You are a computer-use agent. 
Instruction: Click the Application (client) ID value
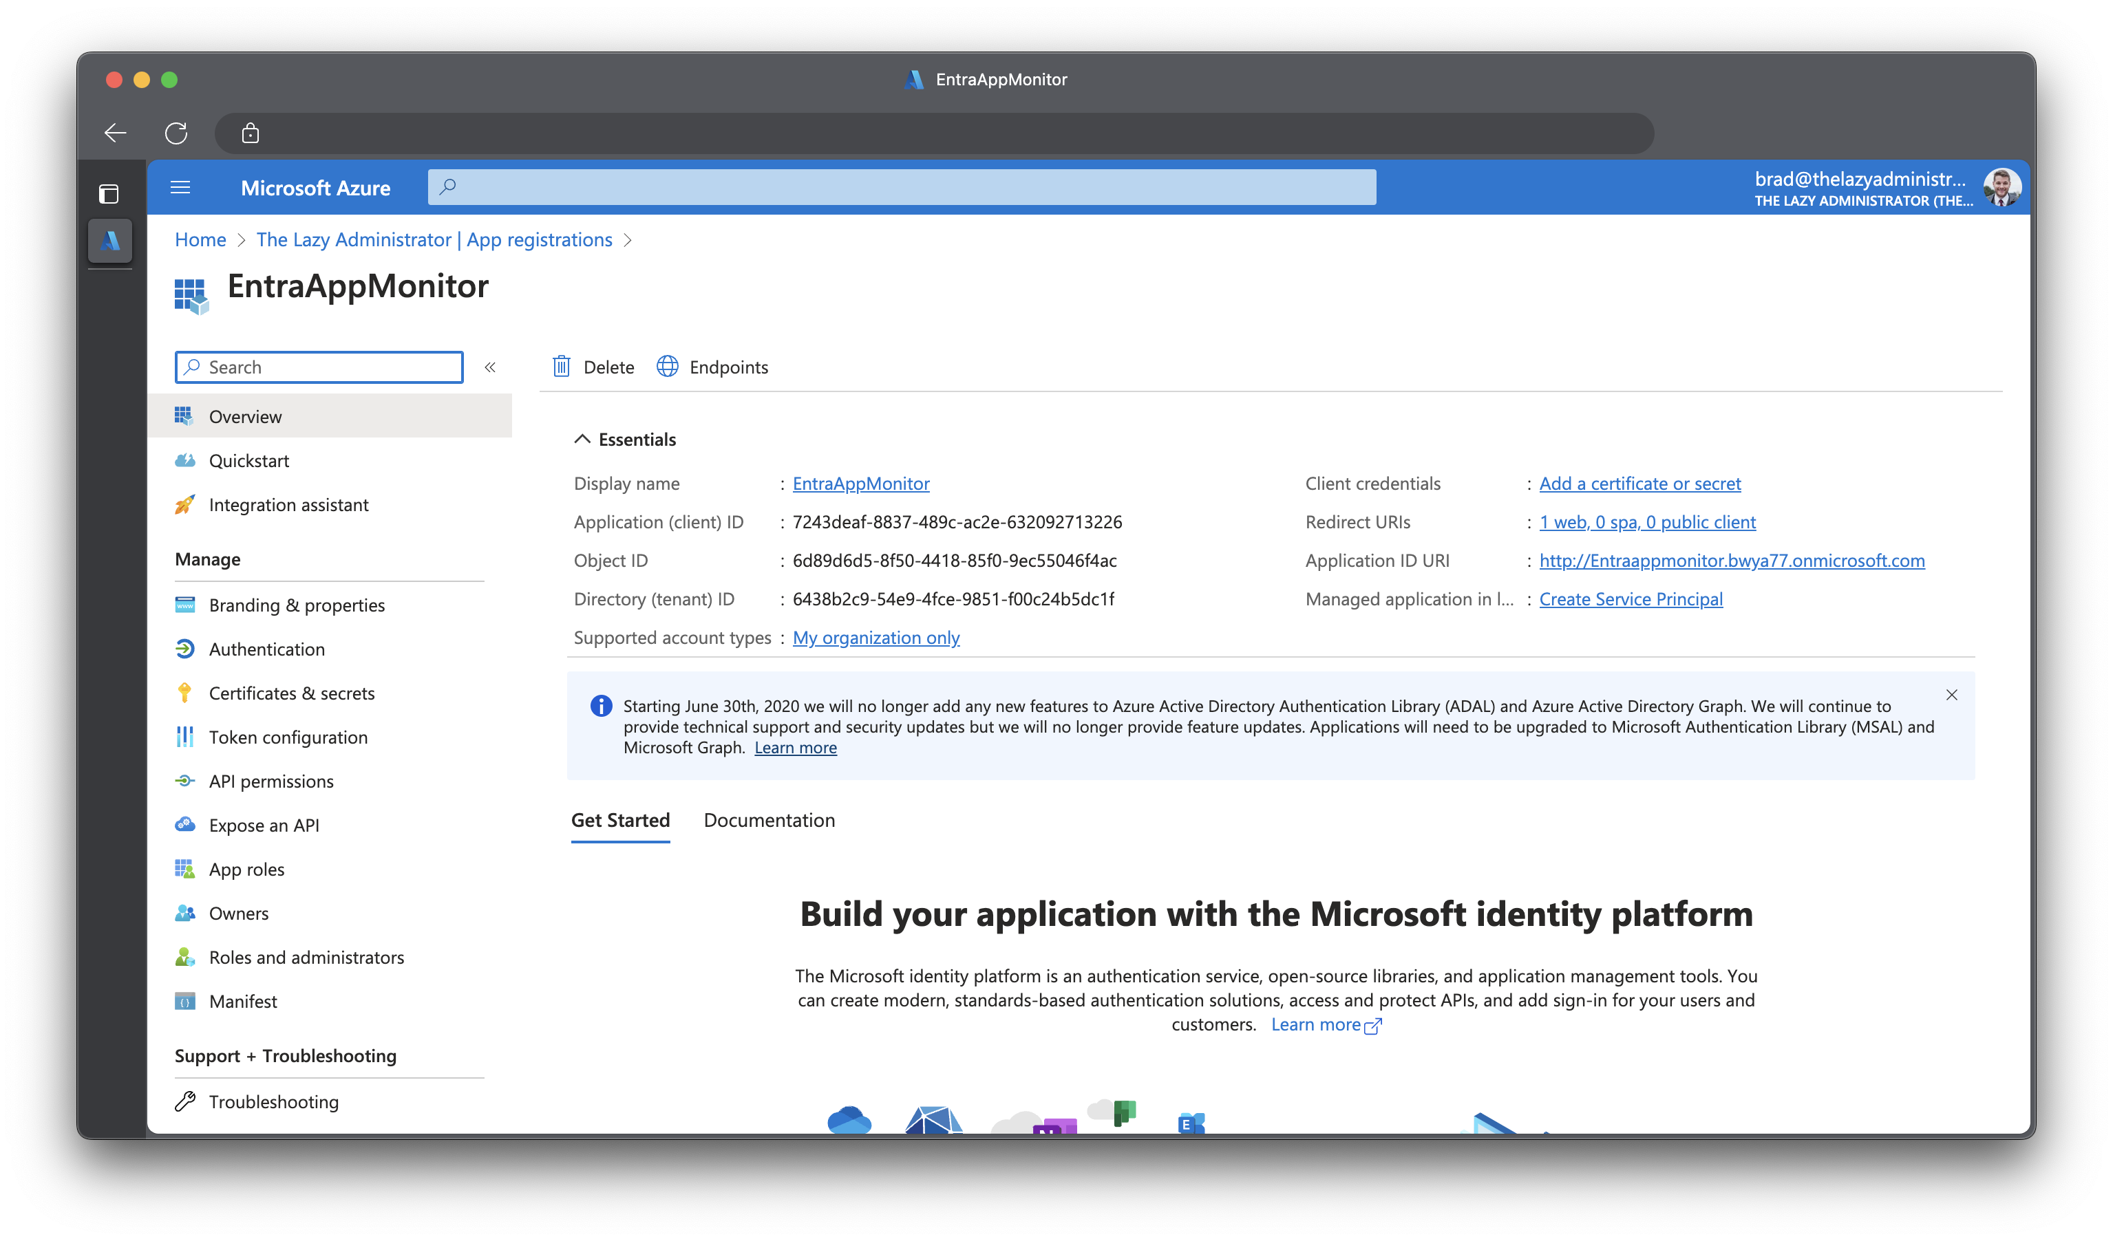pyautogui.click(x=957, y=522)
